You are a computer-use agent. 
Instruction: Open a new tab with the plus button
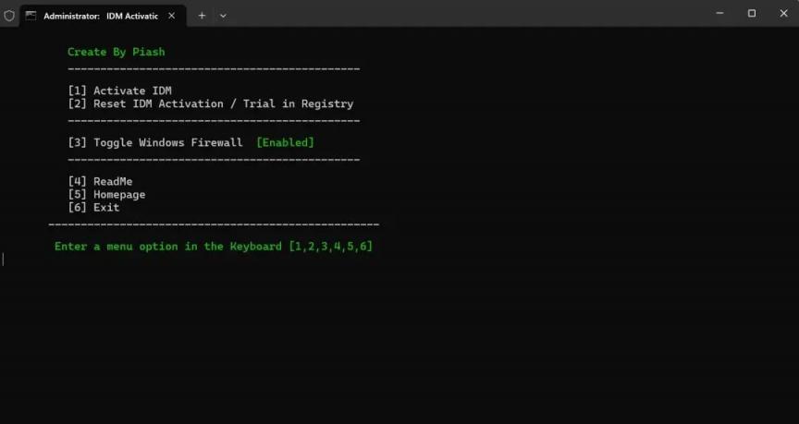point(202,16)
